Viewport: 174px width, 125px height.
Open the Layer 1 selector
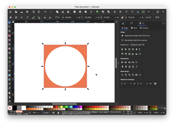[46, 113]
